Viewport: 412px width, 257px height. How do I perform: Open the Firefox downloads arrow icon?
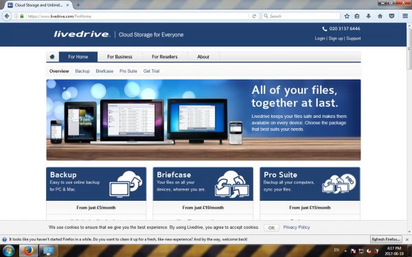368,16
